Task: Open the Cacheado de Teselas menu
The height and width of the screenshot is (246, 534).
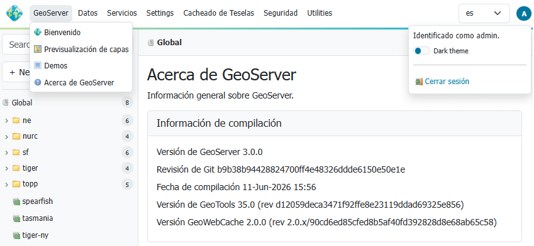Action: coord(219,13)
